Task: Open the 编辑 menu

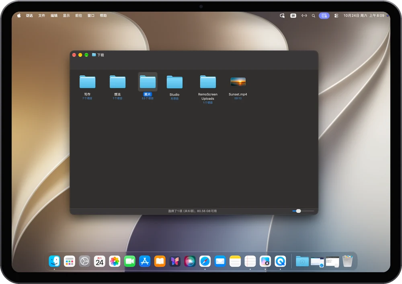Action: click(x=54, y=16)
